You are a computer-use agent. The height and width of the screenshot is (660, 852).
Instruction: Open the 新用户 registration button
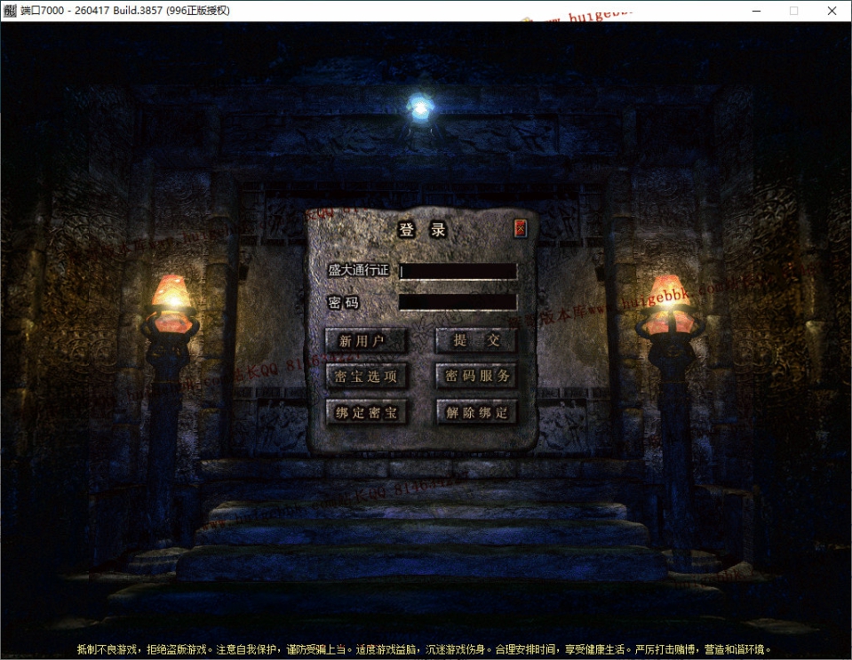pos(366,341)
